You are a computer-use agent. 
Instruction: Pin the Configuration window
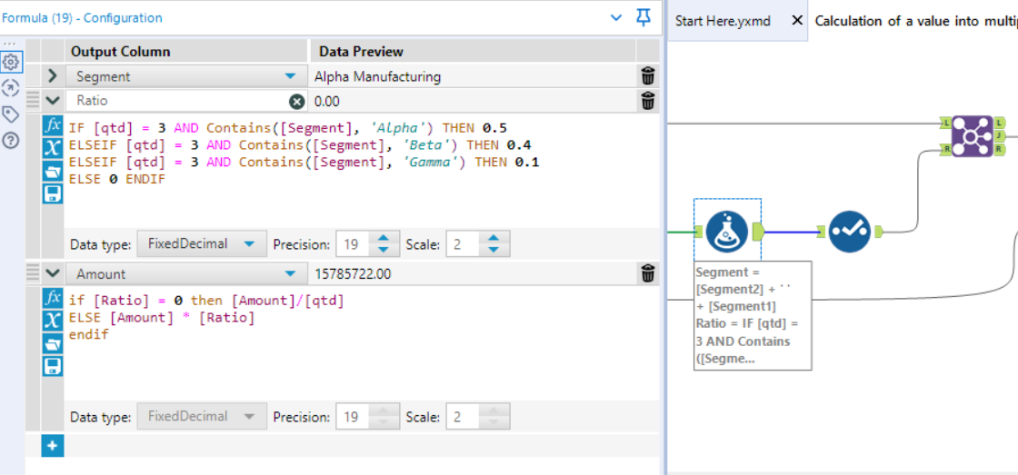644,17
